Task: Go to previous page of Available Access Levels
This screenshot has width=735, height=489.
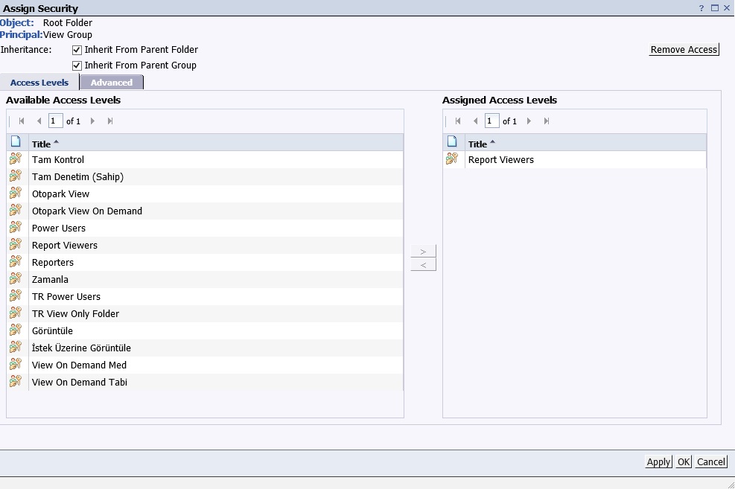Action: tap(39, 121)
